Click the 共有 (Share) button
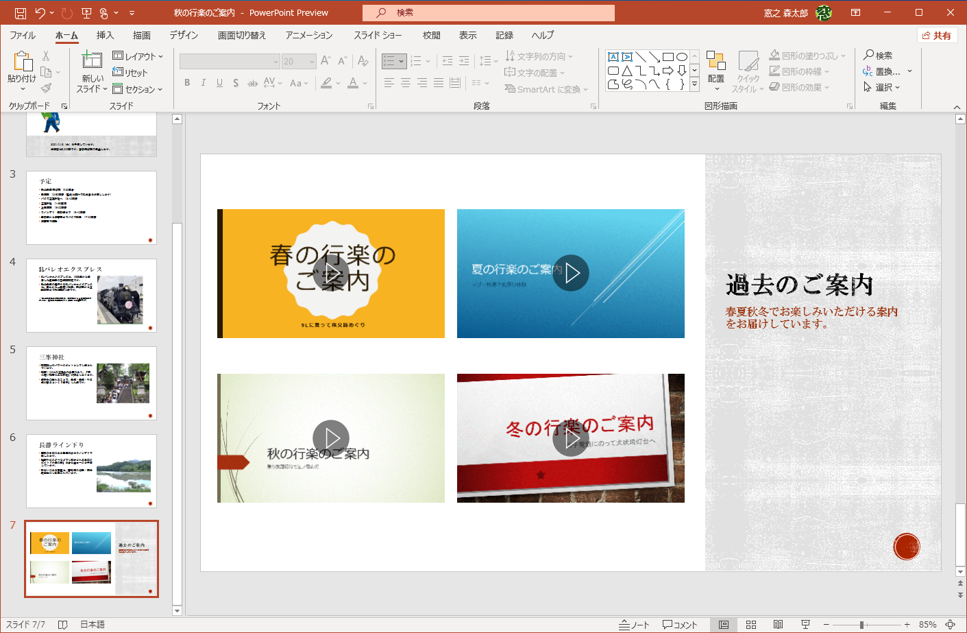The width and height of the screenshot is (967, 633). (937, 36)
